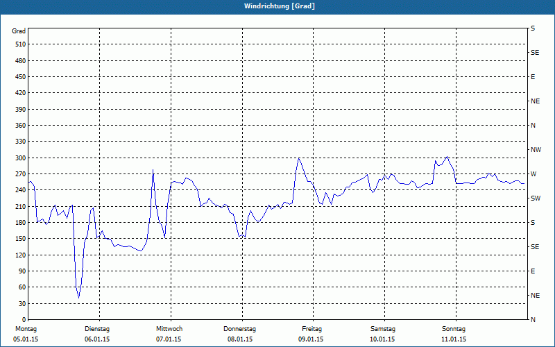Click the Mittwoch day label
555x347 pixels.
(169, 329)
